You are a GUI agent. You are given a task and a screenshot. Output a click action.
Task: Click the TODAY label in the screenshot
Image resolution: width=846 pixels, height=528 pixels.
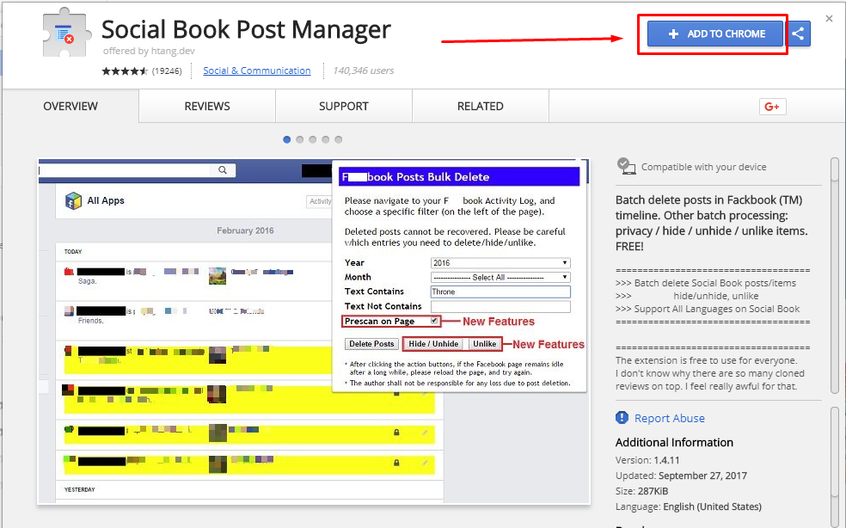pos(73,252)
